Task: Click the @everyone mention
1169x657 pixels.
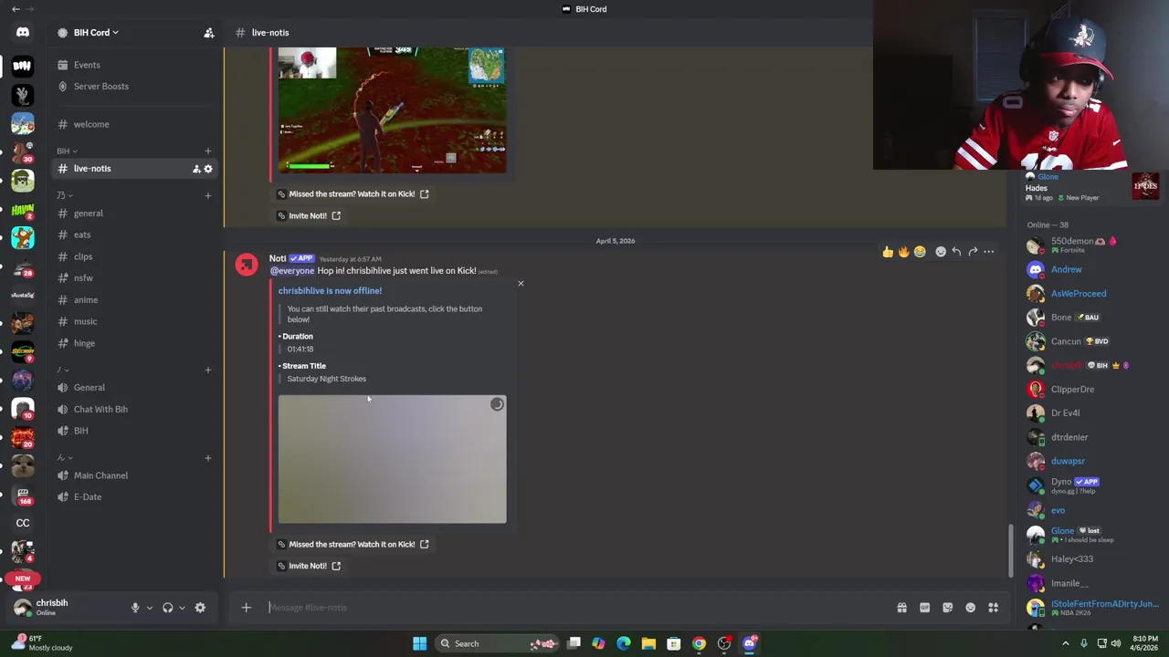Action: [x=292, y=271]
